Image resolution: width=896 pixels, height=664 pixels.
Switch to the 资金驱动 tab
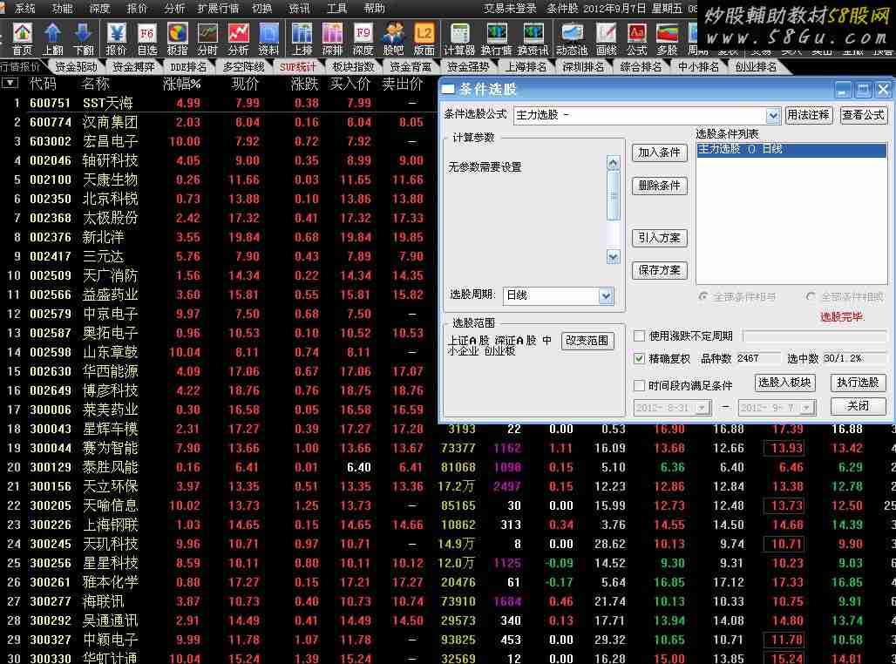click(76, 67)
